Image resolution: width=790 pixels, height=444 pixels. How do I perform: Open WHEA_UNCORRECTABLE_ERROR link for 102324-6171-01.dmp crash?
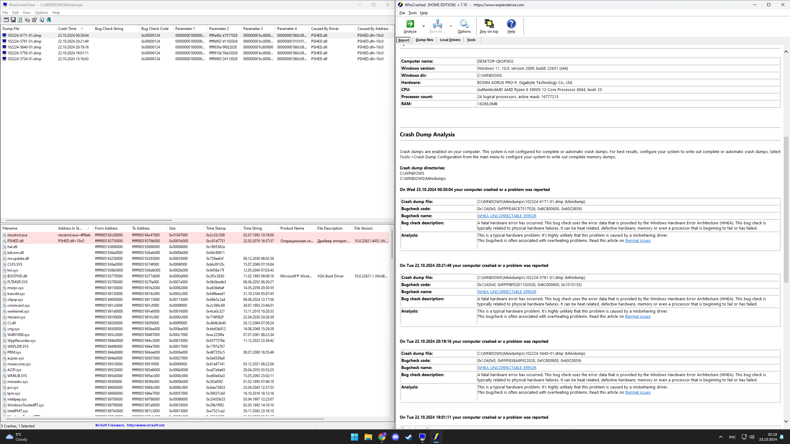click(507, 216)
